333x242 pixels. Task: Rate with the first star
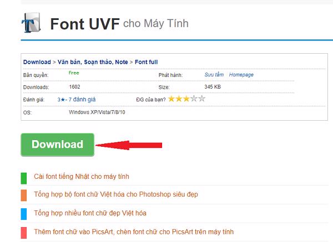point(171,99)
